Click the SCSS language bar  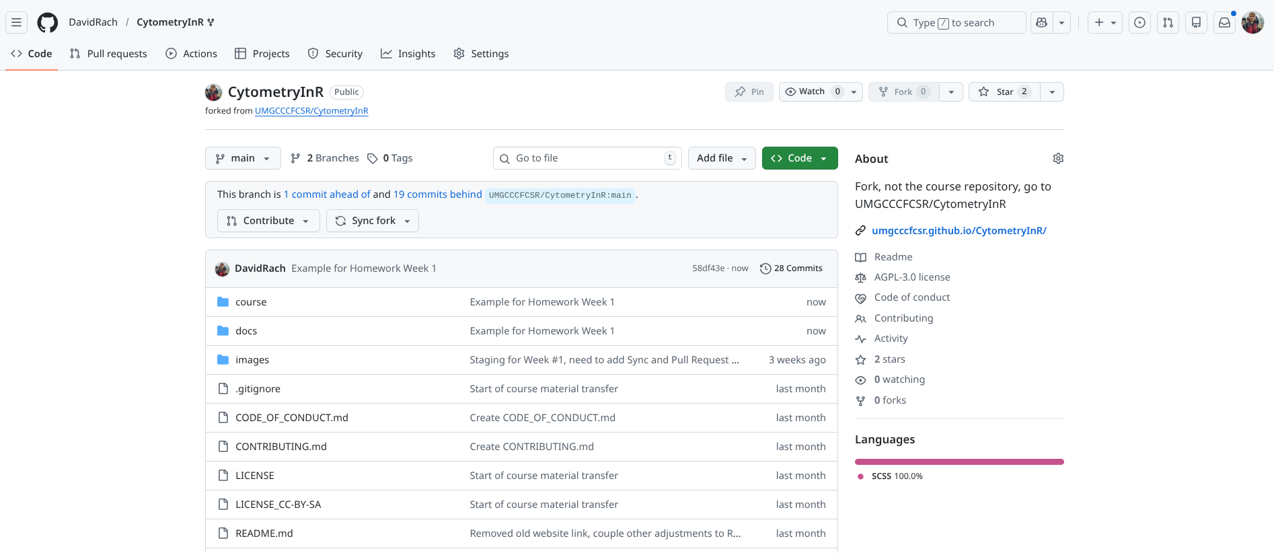(x=959, y=462)
